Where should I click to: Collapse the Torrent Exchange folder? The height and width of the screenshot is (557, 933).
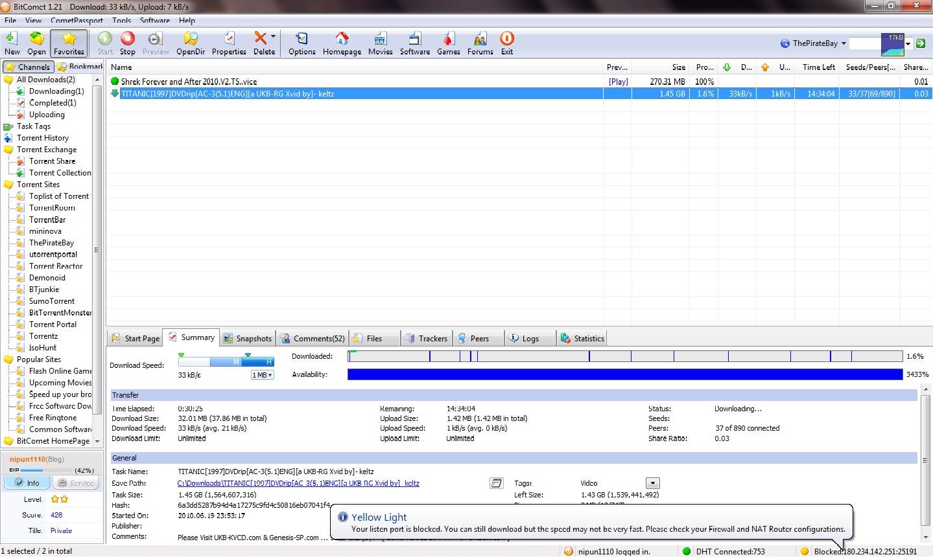tap(8, 150)
